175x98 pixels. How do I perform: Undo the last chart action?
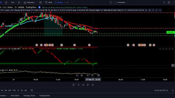coord(68,2)
